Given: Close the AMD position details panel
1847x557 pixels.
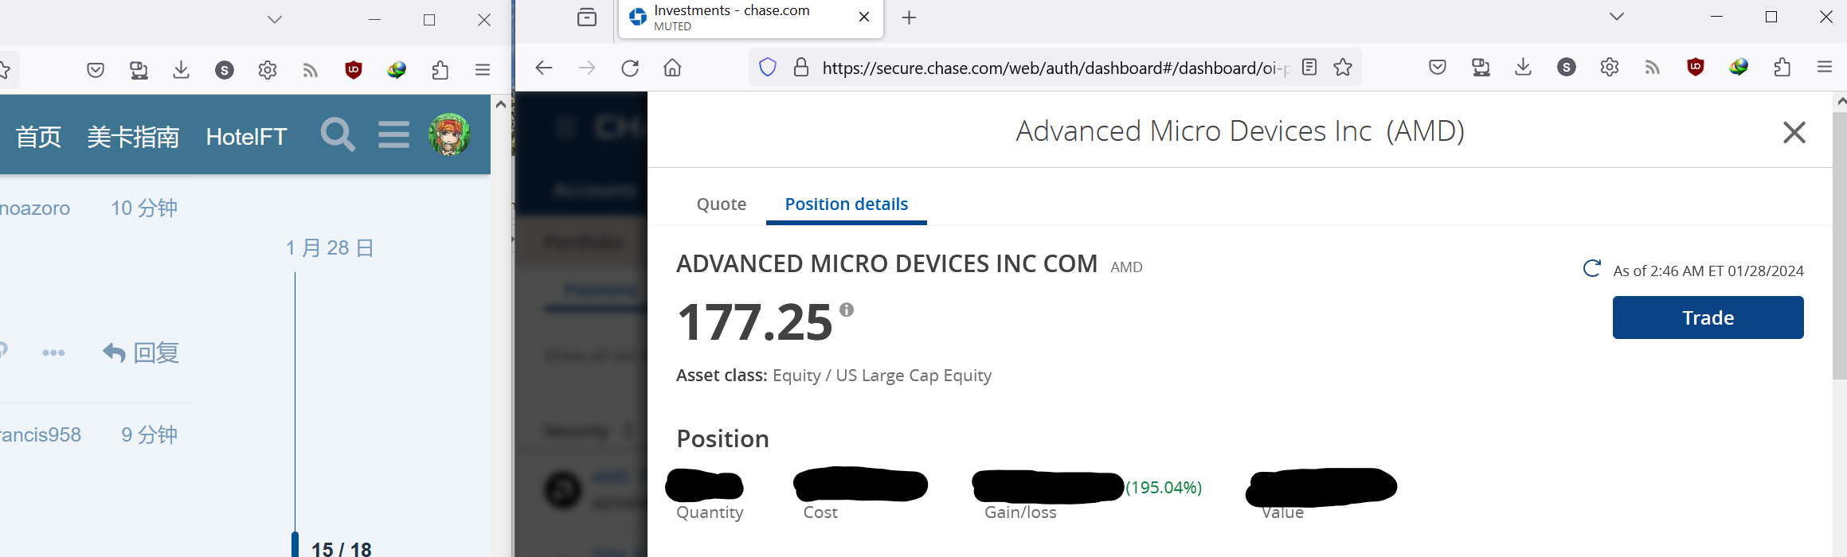Looking at the screenshot, I should (1794, 132).
